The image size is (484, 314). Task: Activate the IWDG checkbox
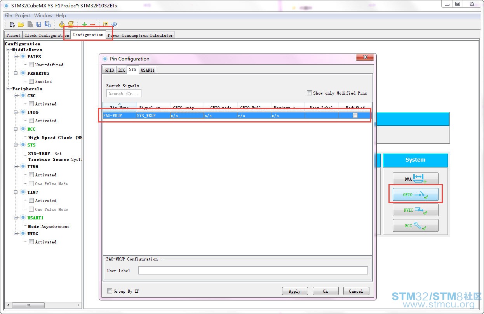(31, 121)
